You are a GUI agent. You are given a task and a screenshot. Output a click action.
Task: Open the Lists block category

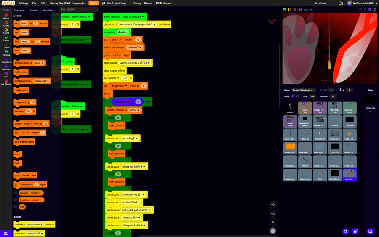(6, 75)
